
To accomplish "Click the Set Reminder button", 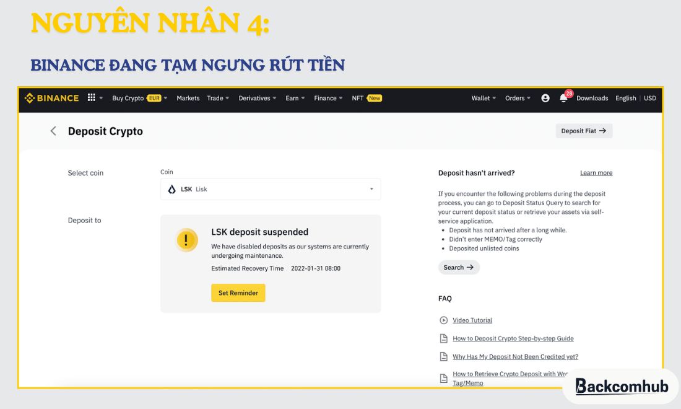I will click(x=238, y=293).
